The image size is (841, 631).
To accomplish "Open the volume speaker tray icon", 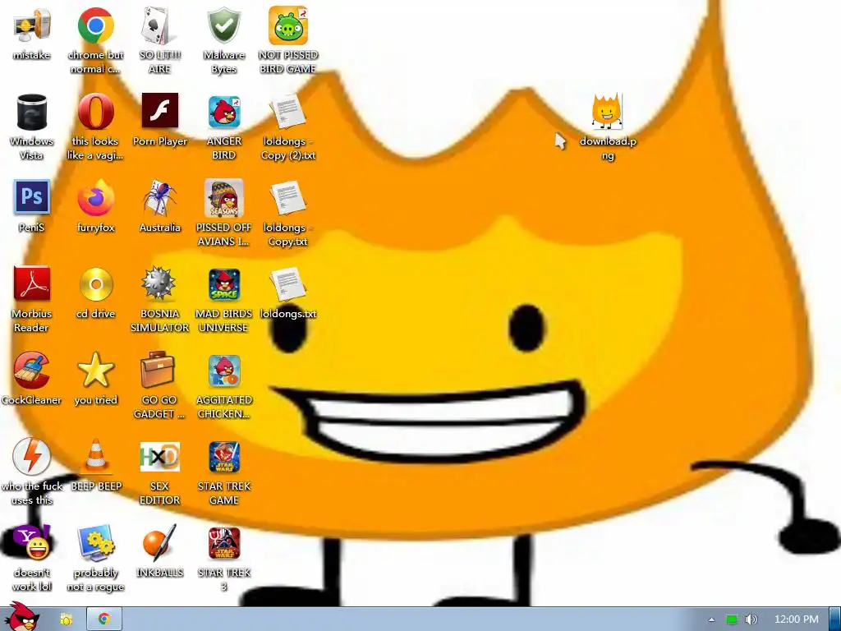I will [x=751, y=619].
